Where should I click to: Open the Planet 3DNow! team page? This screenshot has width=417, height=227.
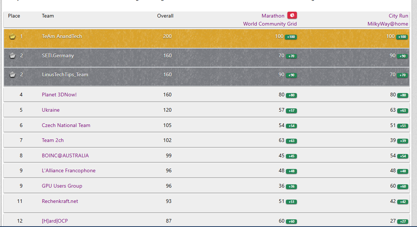[x=59, y=95]
